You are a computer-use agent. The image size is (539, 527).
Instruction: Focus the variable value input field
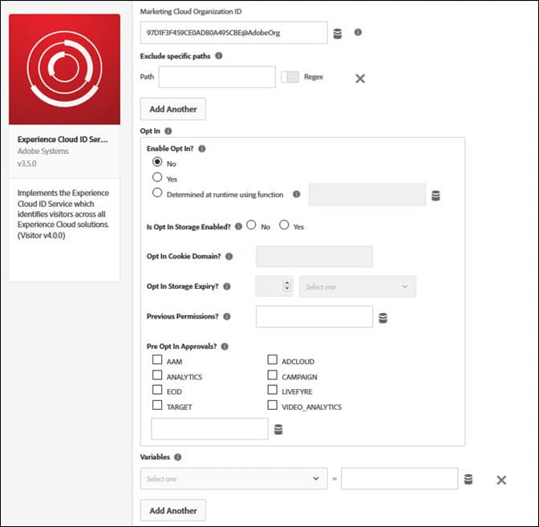pos(399,478)
